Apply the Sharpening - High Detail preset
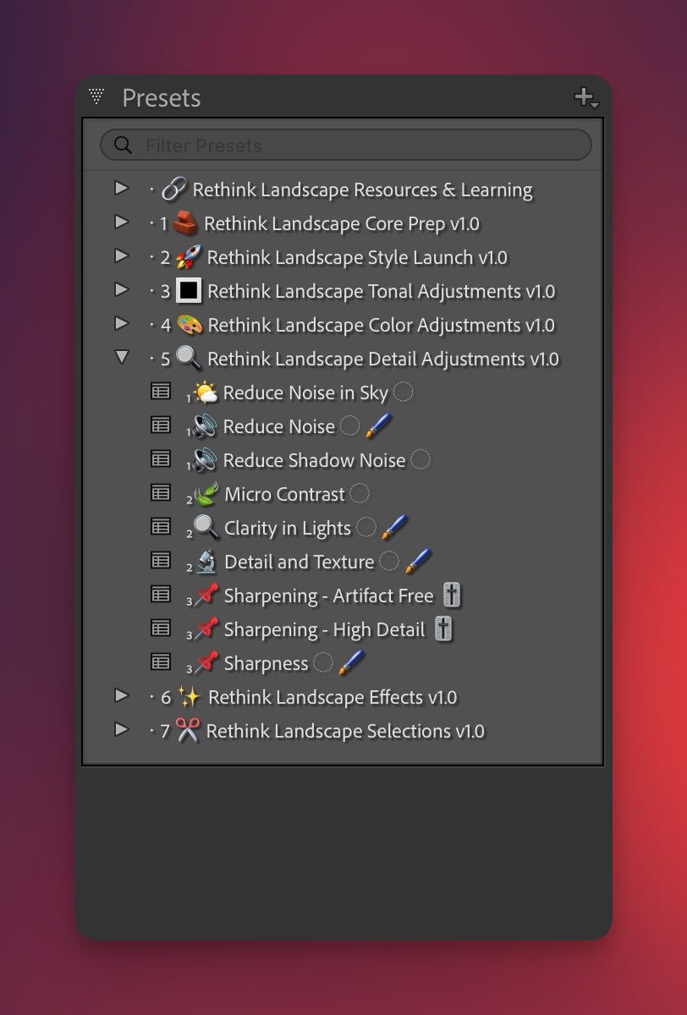The height and width of the screenshot is (1015, 687). [324, 630]
